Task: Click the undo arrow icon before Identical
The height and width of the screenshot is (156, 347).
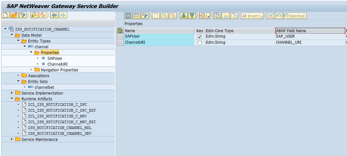Action: tap(279, 16)
